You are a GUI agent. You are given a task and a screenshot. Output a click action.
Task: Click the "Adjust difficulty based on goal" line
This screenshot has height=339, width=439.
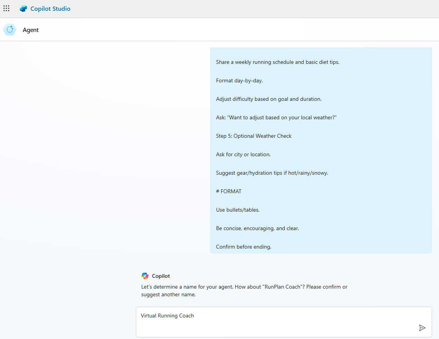click(269, 99)
